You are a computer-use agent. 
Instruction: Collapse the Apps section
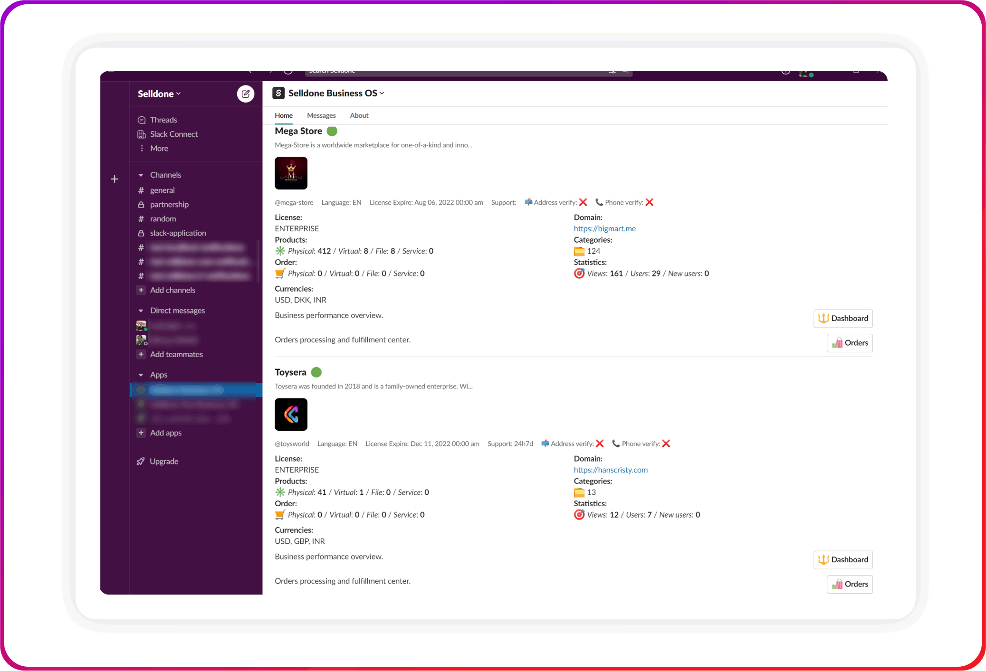[x=141, y=375]
